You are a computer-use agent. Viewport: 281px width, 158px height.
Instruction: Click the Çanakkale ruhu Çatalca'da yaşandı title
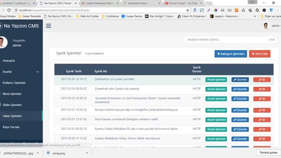[117, 89]
